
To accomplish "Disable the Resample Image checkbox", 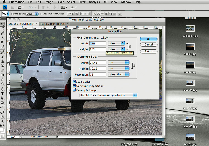I will (74, 90).
